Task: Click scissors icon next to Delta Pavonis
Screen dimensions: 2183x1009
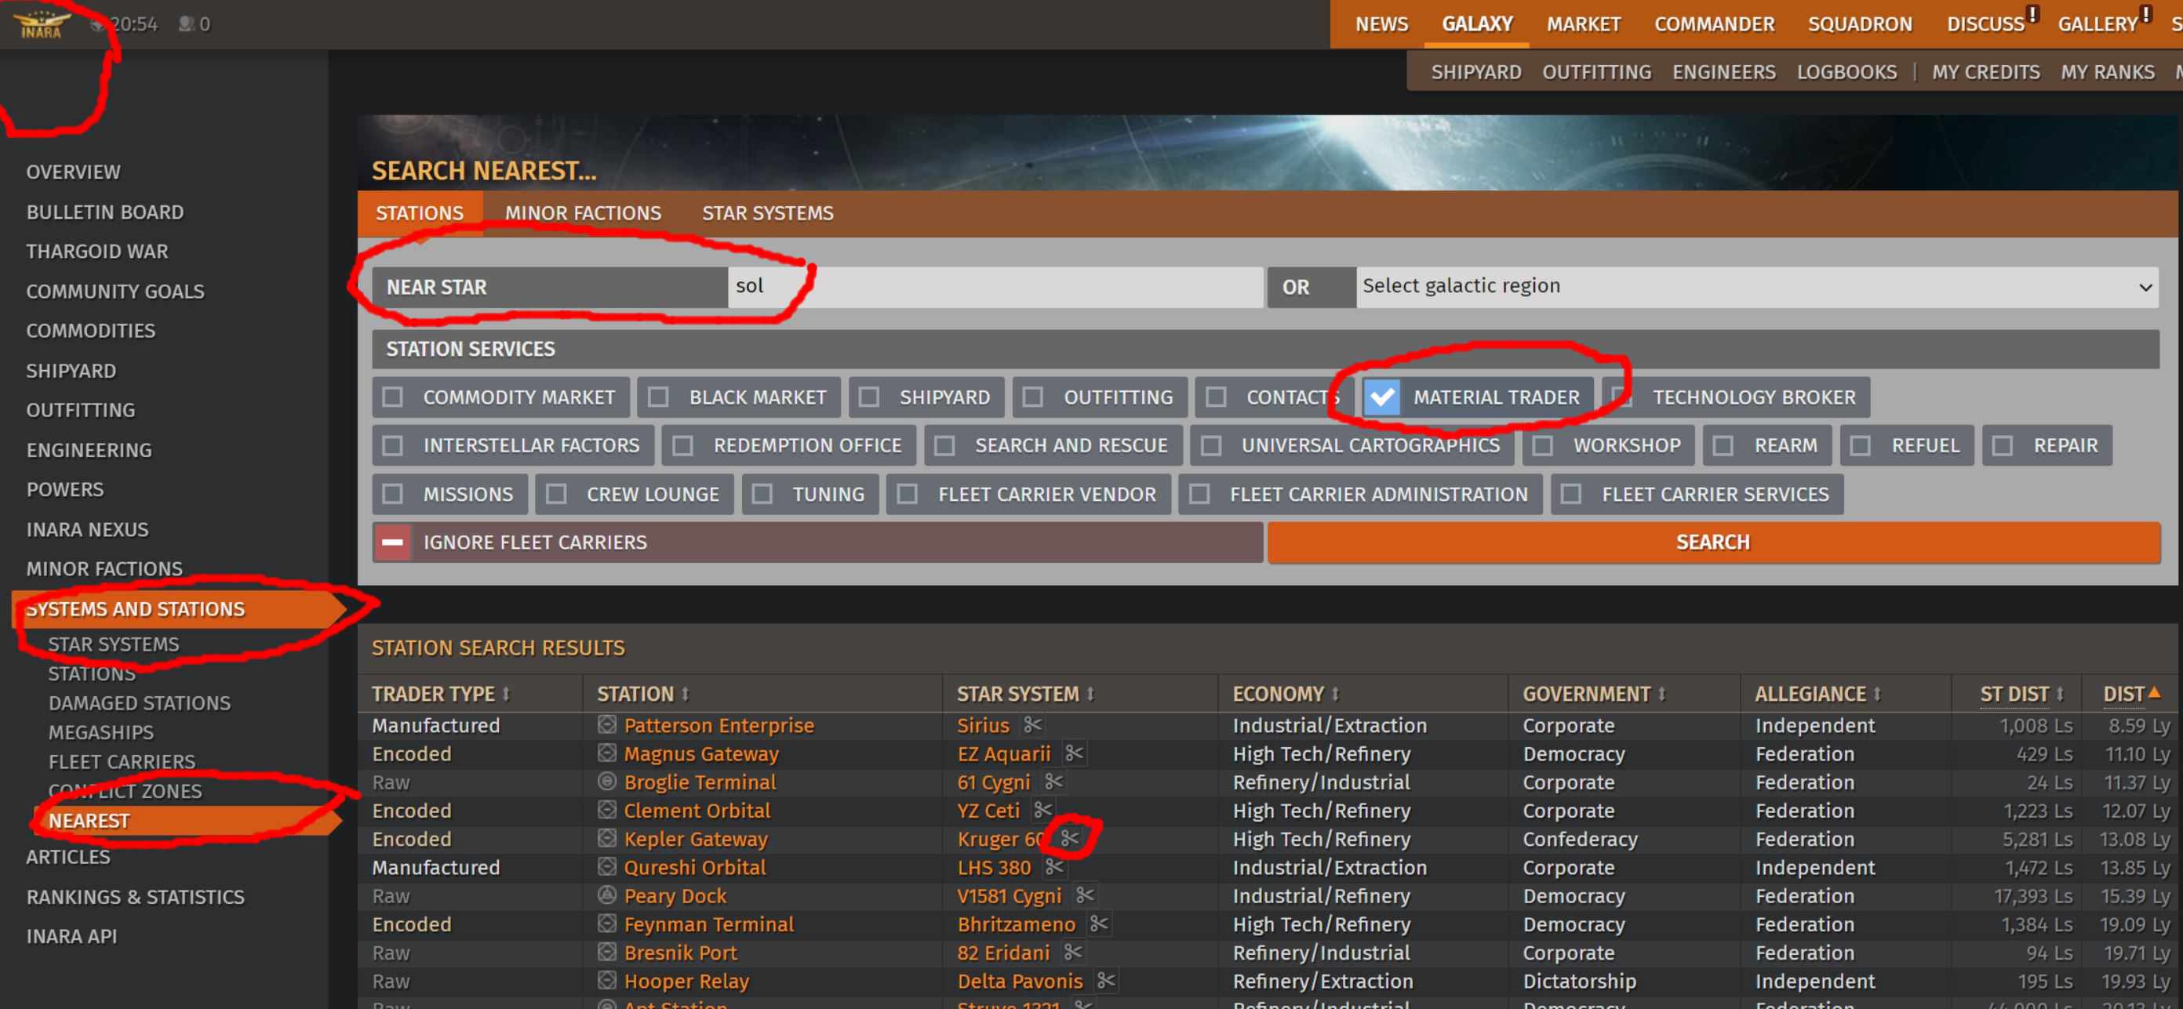Action: (1105, 981)
